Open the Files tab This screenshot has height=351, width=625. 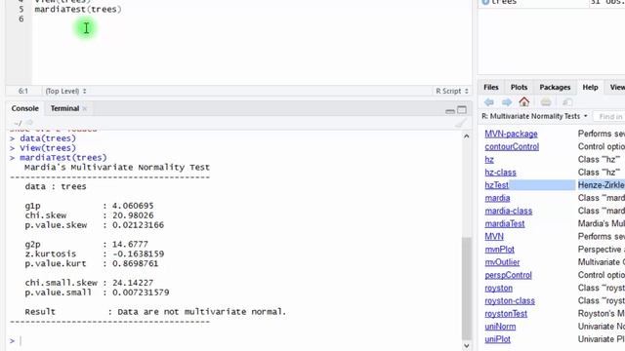pos(490,87)
